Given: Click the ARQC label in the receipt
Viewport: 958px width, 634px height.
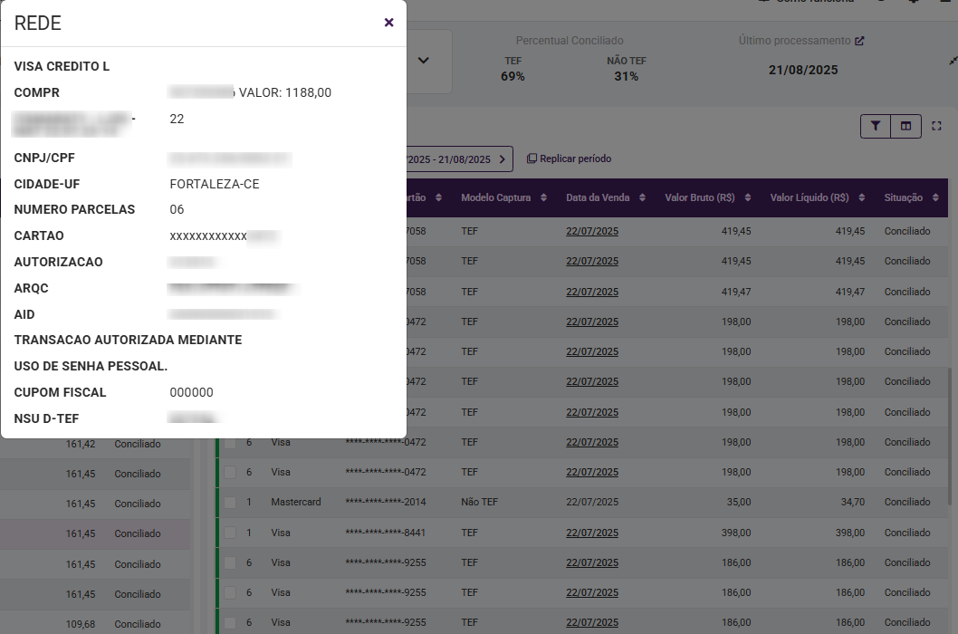Looking at the screenshot, I should coord(31,289).
